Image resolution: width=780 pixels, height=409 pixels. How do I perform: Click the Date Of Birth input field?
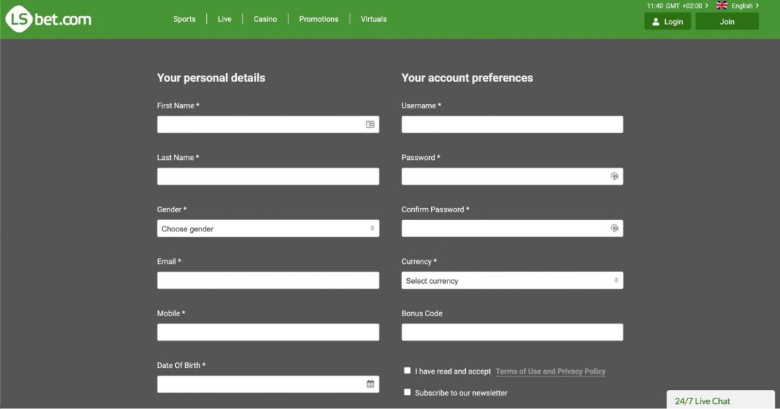(x=268, y=384)
